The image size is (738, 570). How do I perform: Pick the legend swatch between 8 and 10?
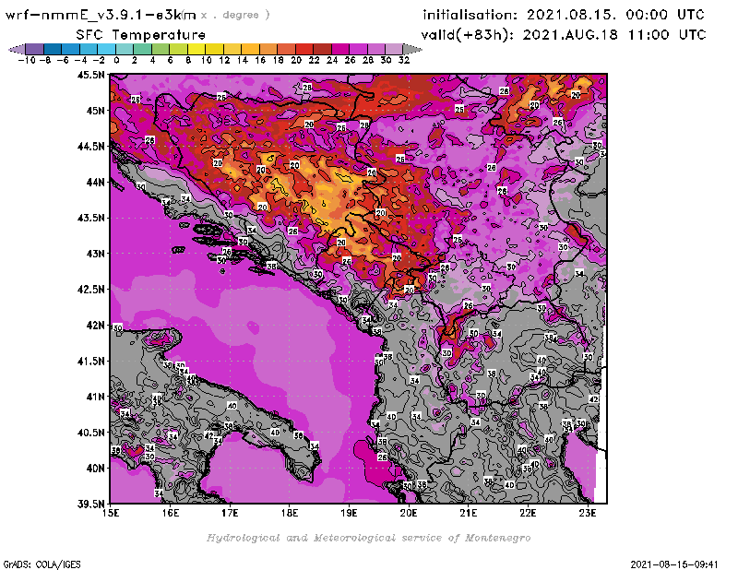click(196, 49)
